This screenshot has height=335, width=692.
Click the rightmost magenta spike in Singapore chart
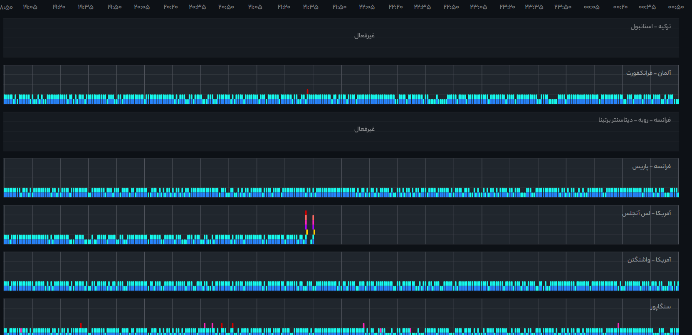(618, 325)
